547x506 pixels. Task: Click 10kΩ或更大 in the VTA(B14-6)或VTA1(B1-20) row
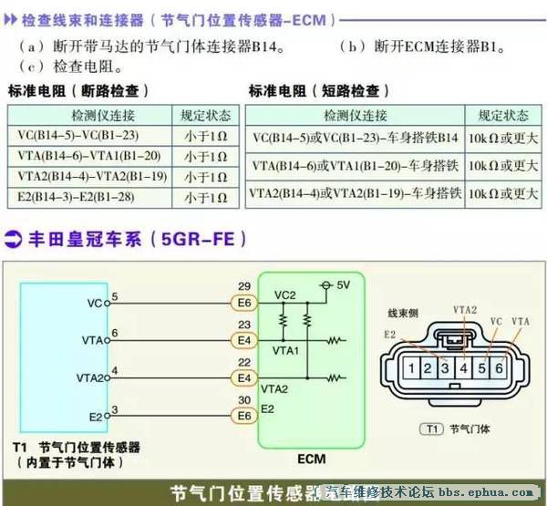tap(502, 166)
